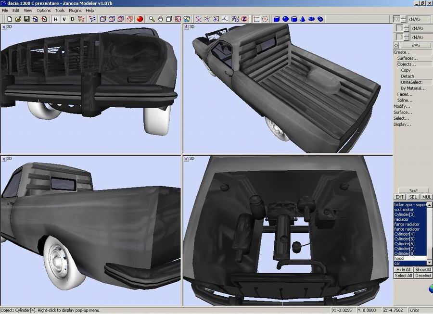Click the export blue arrow icon
Image resolution: width=433 pixels, height=314 pixels.
tap(35, 19)
